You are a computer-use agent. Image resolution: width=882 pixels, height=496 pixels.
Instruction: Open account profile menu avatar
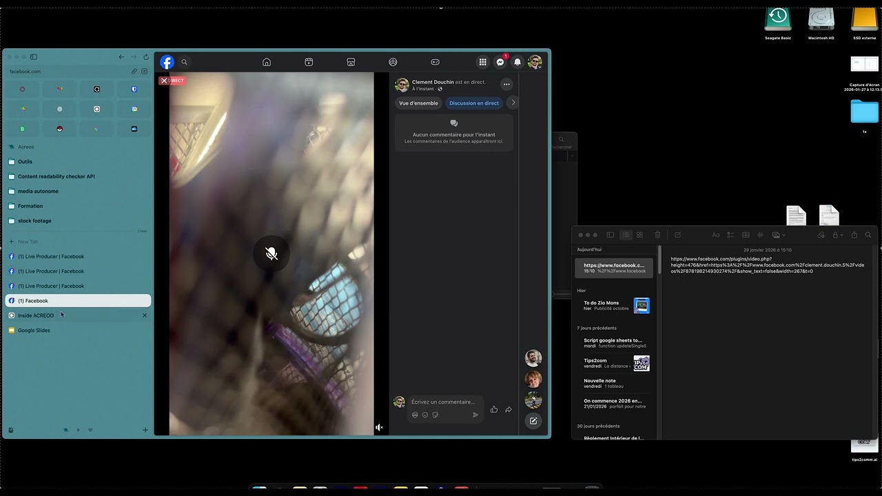(535, 62)
